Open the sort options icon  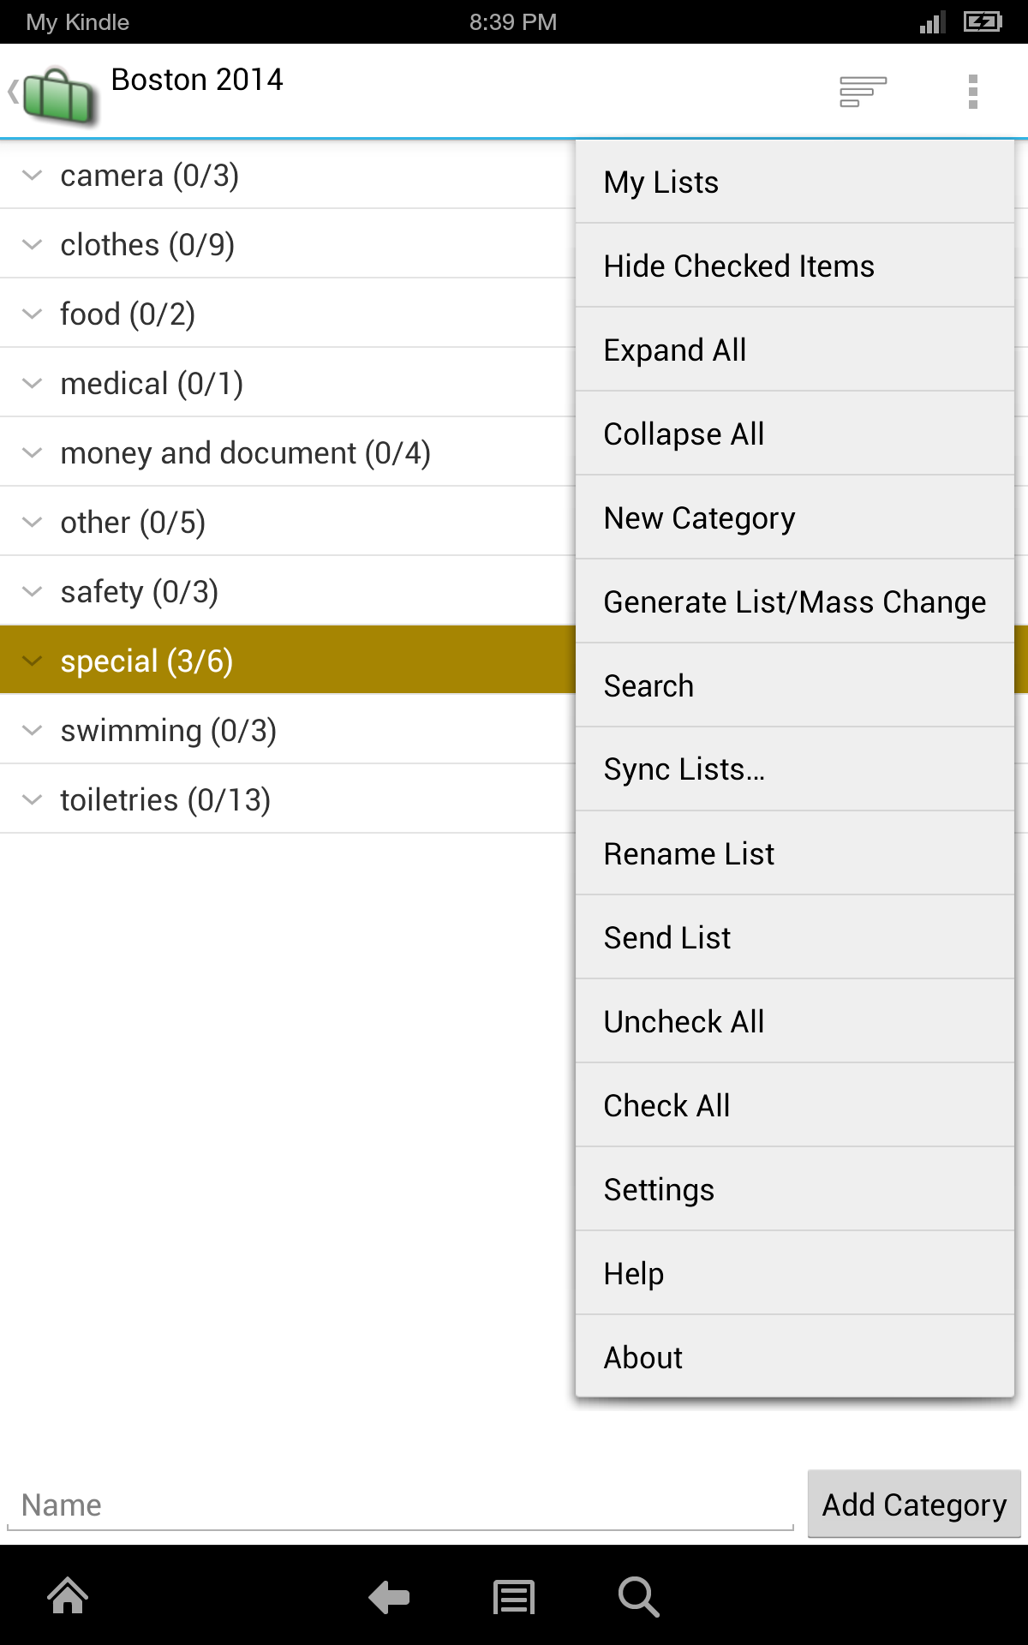(861, 92)
